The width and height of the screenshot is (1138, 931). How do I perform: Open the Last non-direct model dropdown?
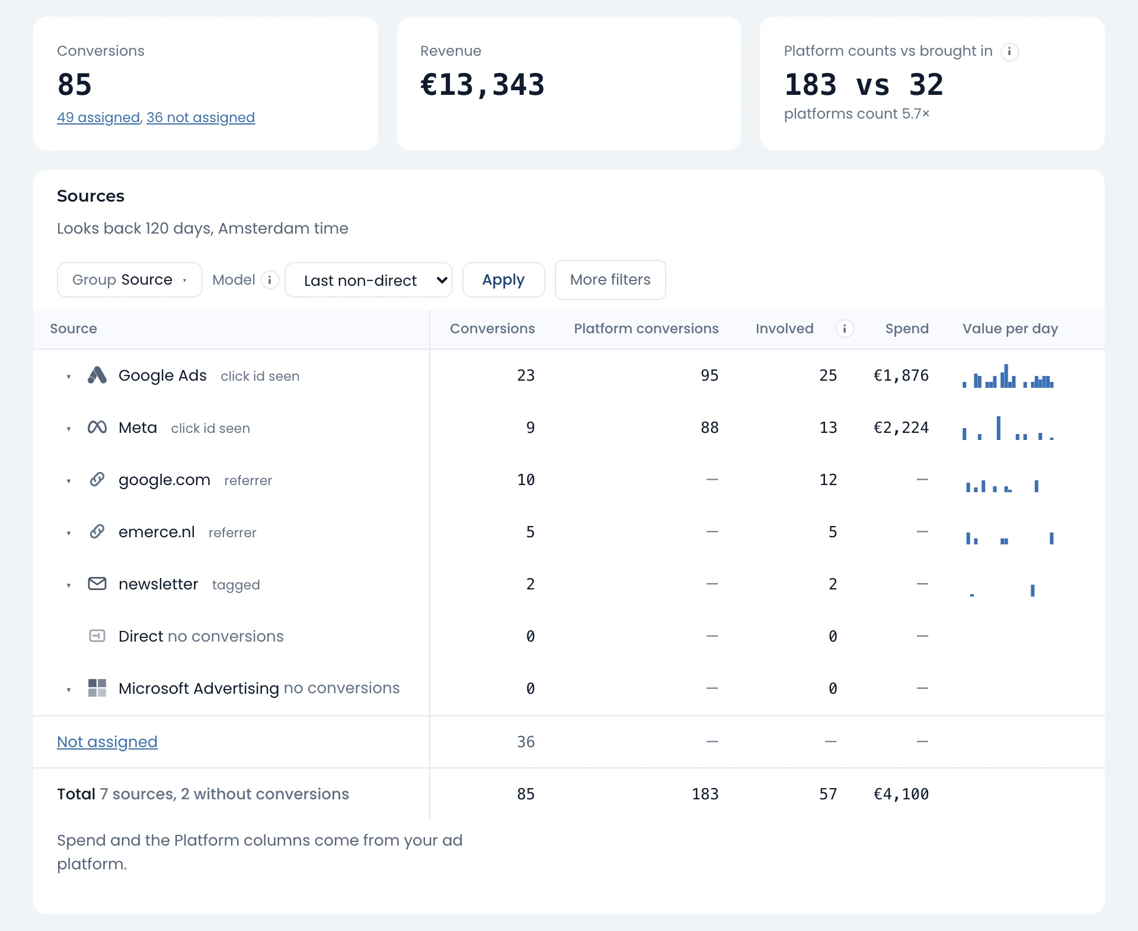point(369,280)
